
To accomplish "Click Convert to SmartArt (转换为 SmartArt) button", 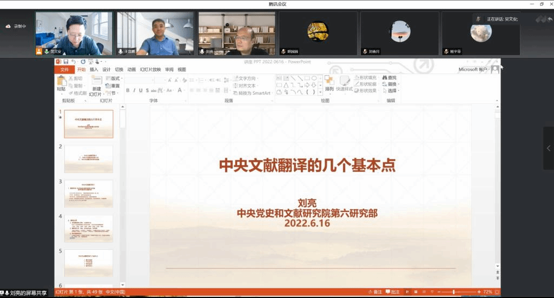I will coord(250,93).
